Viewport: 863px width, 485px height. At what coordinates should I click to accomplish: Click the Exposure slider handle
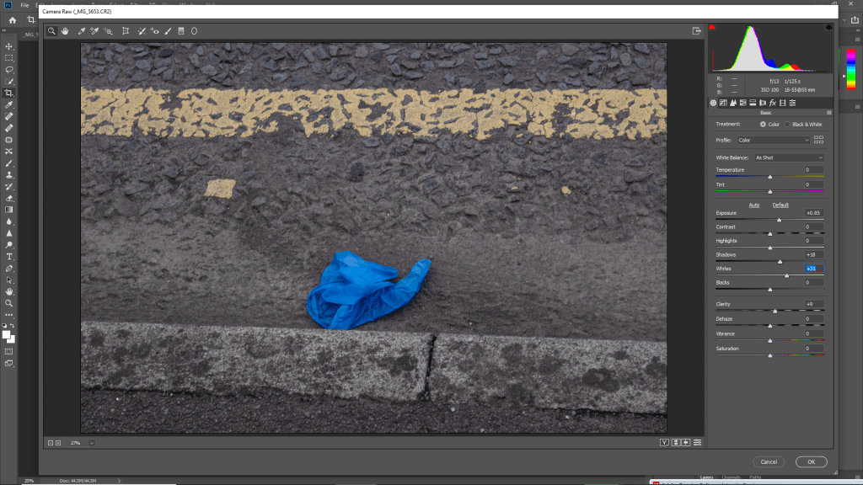click(x=779, y=220)
